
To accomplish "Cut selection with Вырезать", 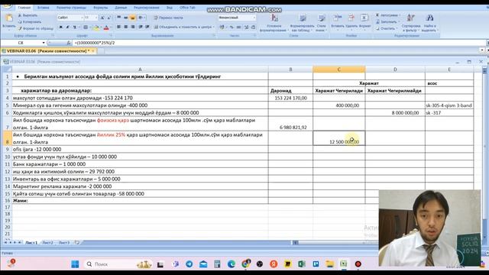I will (28, 15).
